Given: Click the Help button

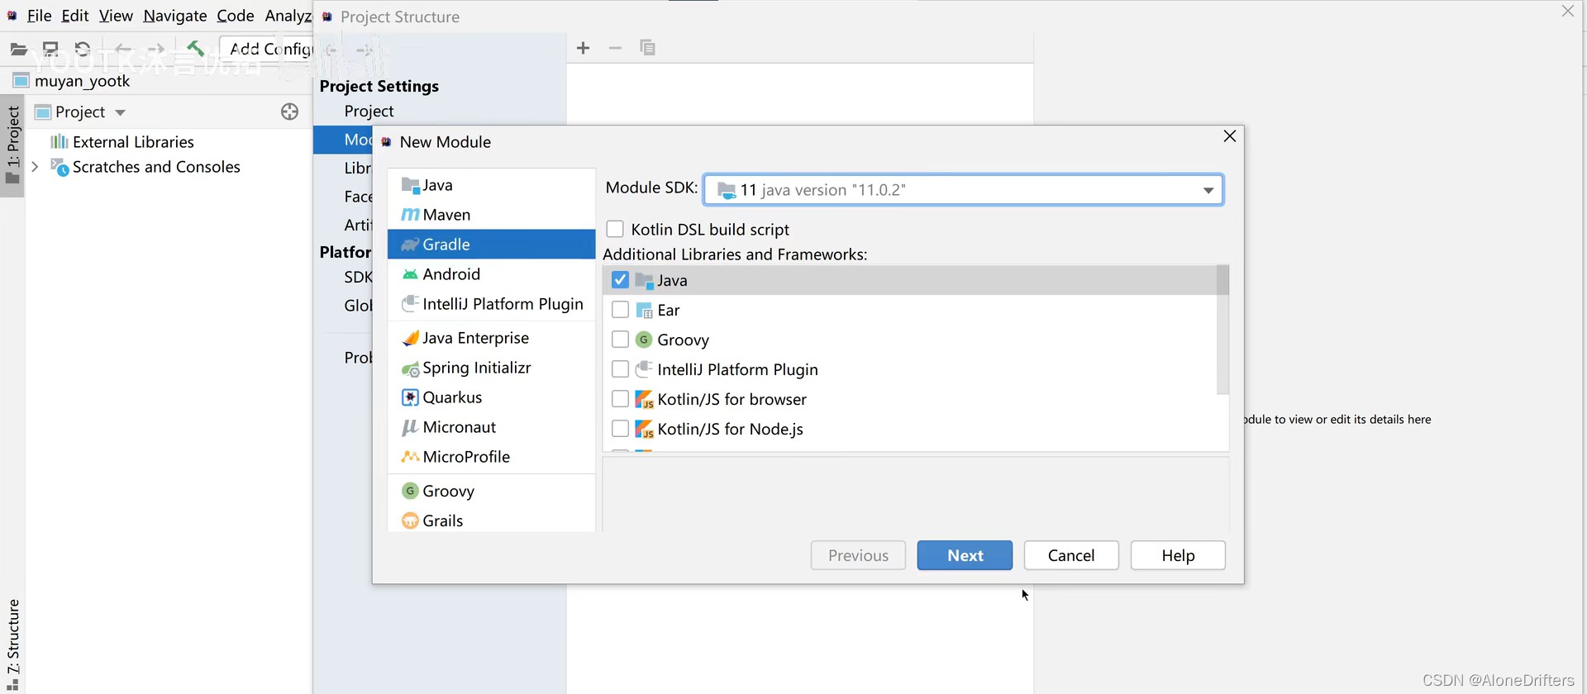Looking at the screenshot, I should [1178, 555].
